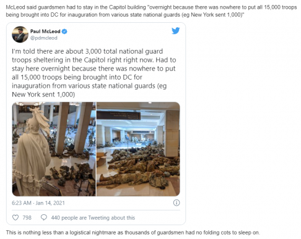Click the 798 likes count
Image resolution: width=301 pixels, height=239 pixels.
[27, 217]
